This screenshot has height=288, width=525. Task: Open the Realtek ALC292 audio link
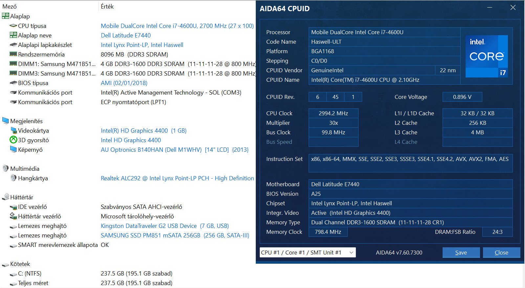tap(177, 178)
